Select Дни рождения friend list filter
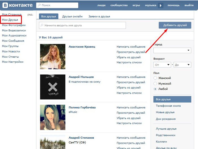198x149 pixels. [164, 119]
